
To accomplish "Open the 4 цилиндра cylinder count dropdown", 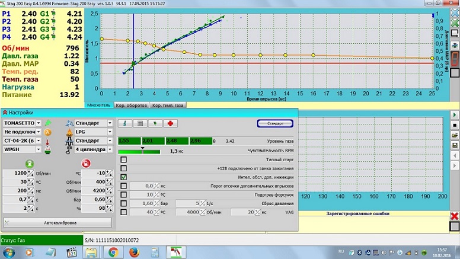I will point(110,149).
